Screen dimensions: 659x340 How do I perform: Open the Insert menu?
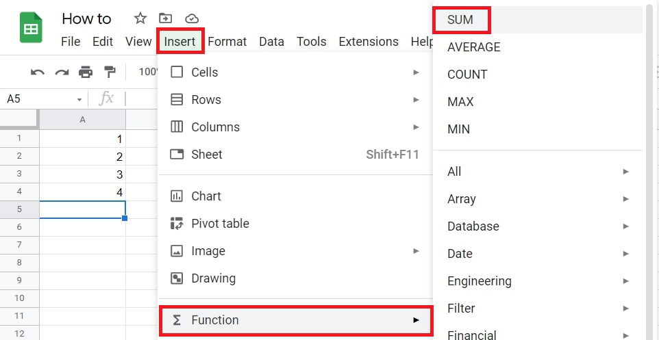coord(179,42)
